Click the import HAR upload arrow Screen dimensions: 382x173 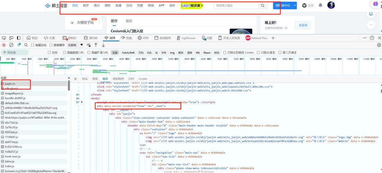96,45
